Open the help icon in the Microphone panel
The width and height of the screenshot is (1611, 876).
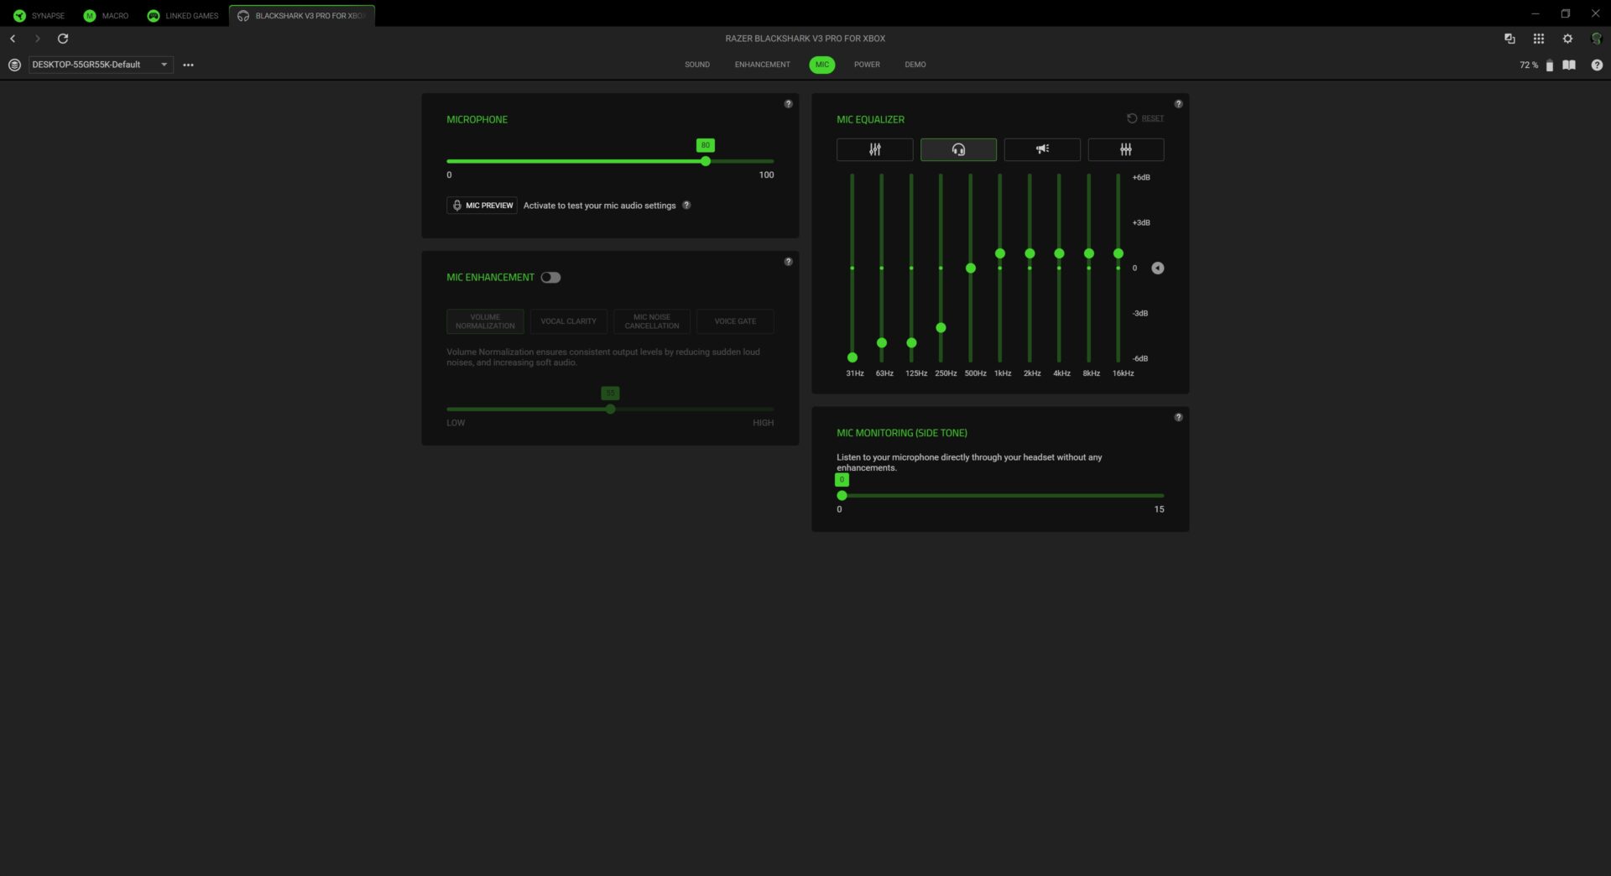coord(788,104)
